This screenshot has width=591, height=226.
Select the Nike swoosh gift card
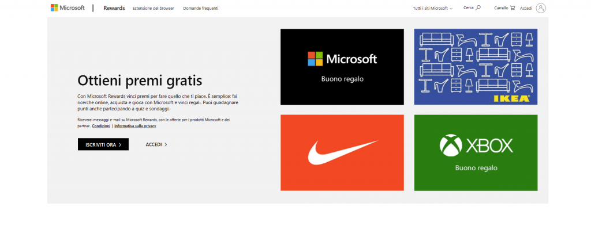click(342, 153)
